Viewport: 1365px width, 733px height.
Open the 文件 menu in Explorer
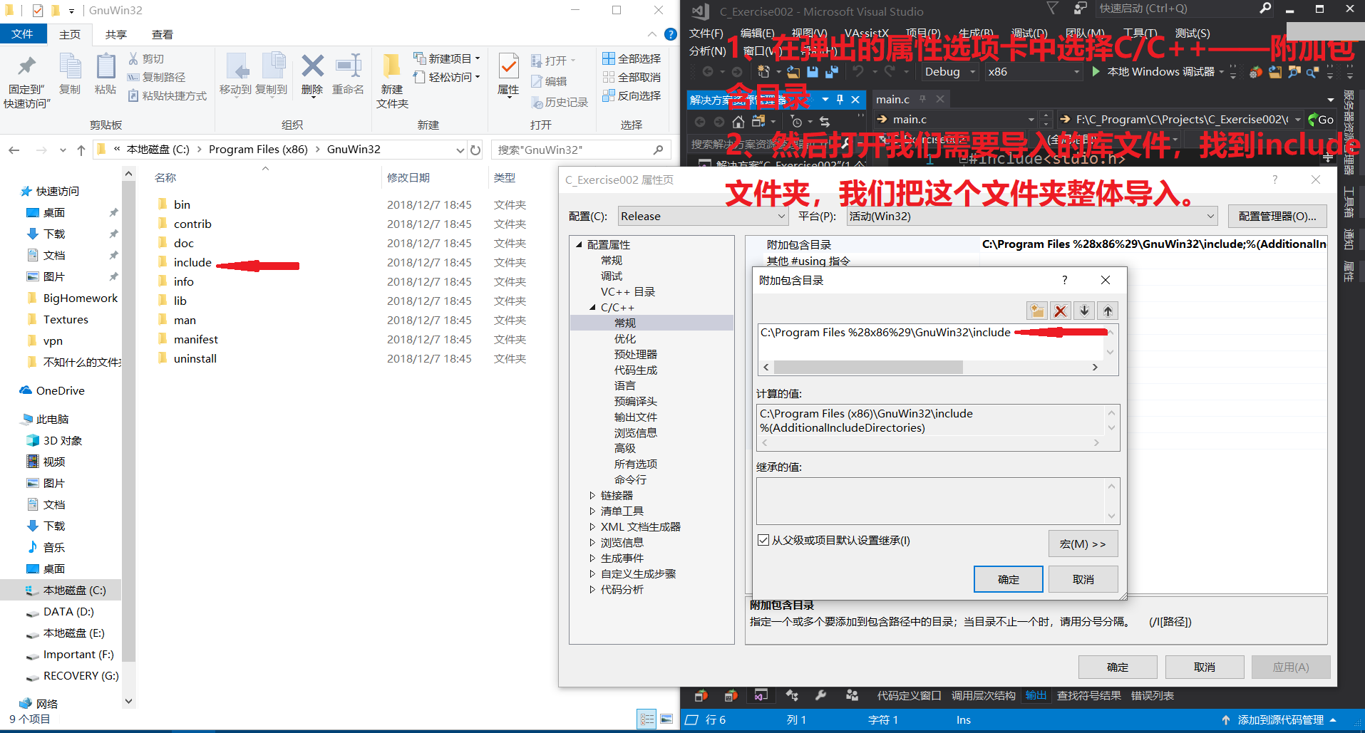point(23,34)
